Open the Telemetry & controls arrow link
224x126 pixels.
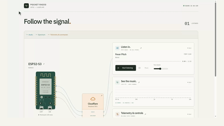tap(145, 114)
